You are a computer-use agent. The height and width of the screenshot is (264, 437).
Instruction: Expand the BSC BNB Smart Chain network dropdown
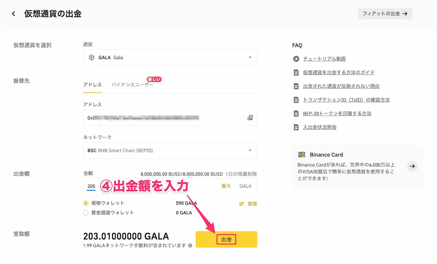click(170, 150)
